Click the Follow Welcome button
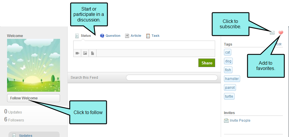This screenshot has width=289, height=137. [34, 98]
